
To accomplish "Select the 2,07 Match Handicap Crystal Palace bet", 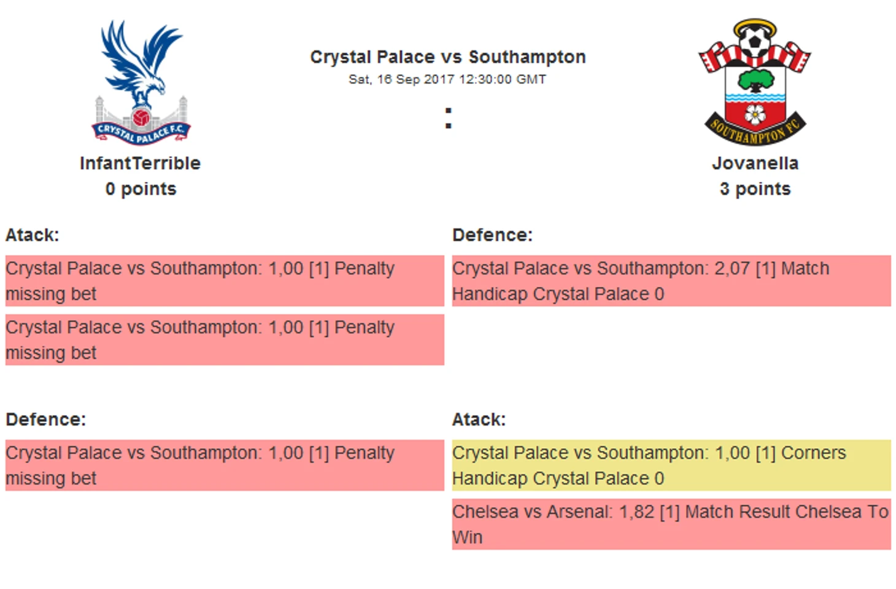I will 671,281.
